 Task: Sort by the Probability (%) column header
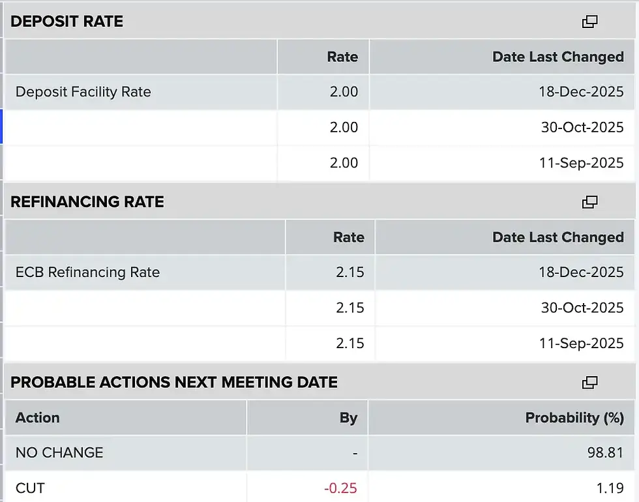pos(574,418)
